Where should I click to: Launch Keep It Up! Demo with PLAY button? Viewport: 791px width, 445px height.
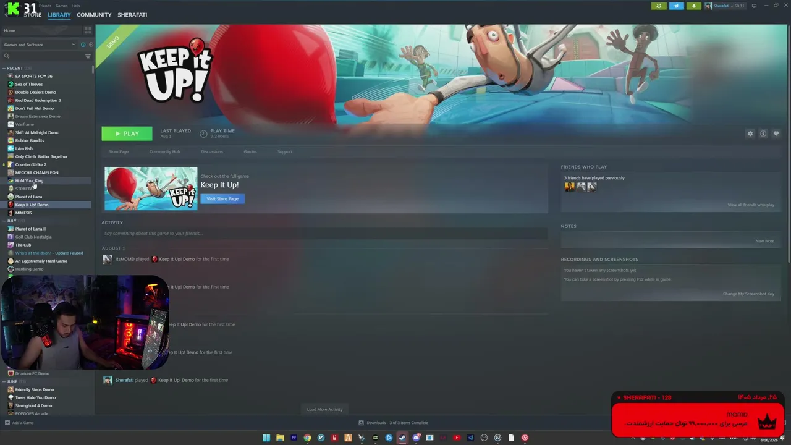(127, 133)
